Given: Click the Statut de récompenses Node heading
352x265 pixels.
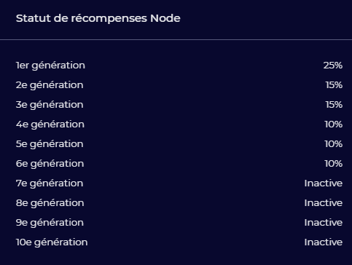Looking at the screenshot, I should pos(98,19).
